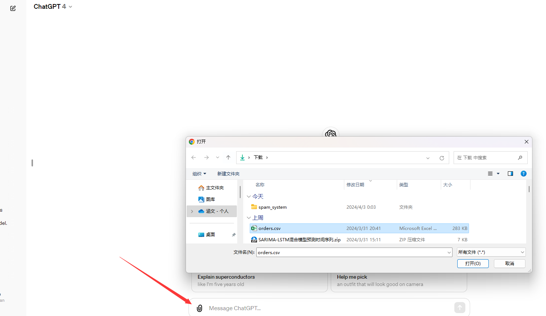Click the refresh icon in address bar
The image size is (546, 316).
click(442, 158)
